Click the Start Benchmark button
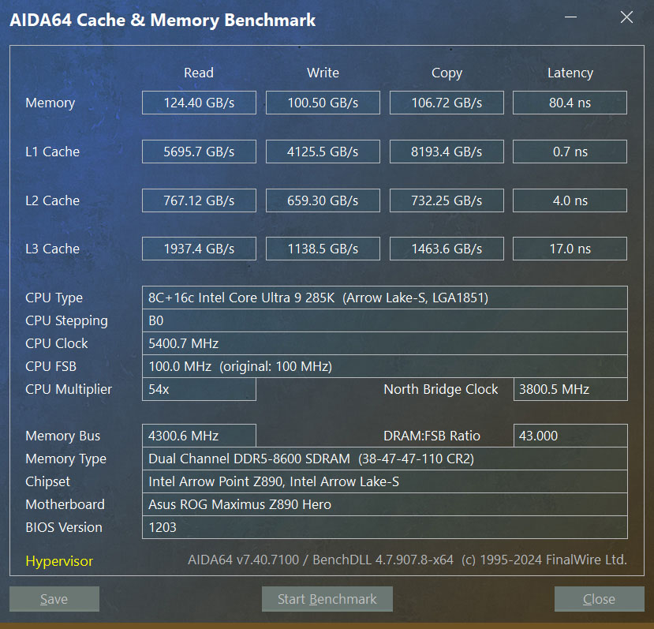The image size is (654, 629). (327, 599)
